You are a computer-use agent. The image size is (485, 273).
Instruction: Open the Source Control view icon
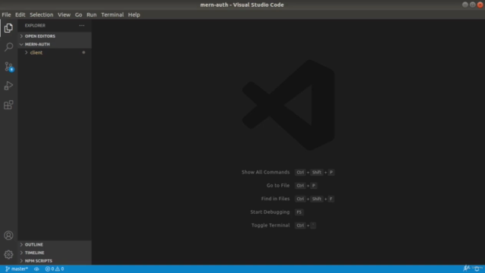point(8,67)
